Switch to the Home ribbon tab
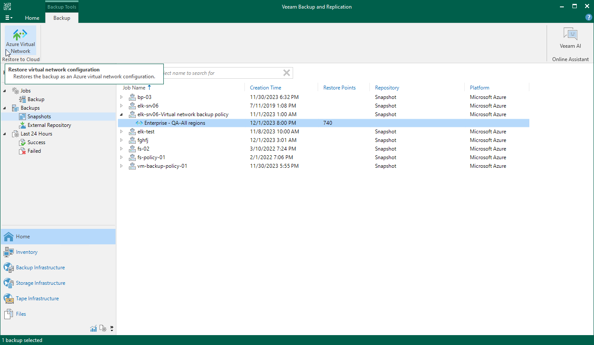This screenshot has height=345, width=594. [32, 18]
